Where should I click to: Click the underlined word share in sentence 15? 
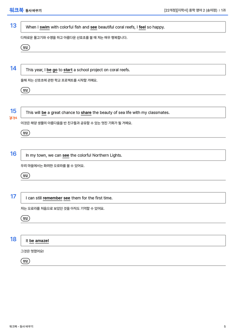coord(86,112)
